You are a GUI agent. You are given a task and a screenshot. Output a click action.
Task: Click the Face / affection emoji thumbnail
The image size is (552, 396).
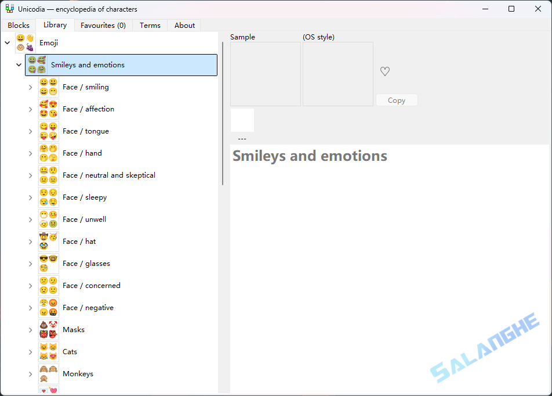[48, 109]
